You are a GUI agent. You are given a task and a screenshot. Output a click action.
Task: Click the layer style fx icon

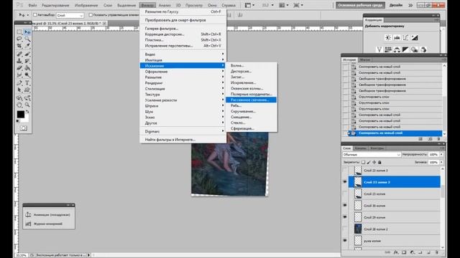click(396, 252)
